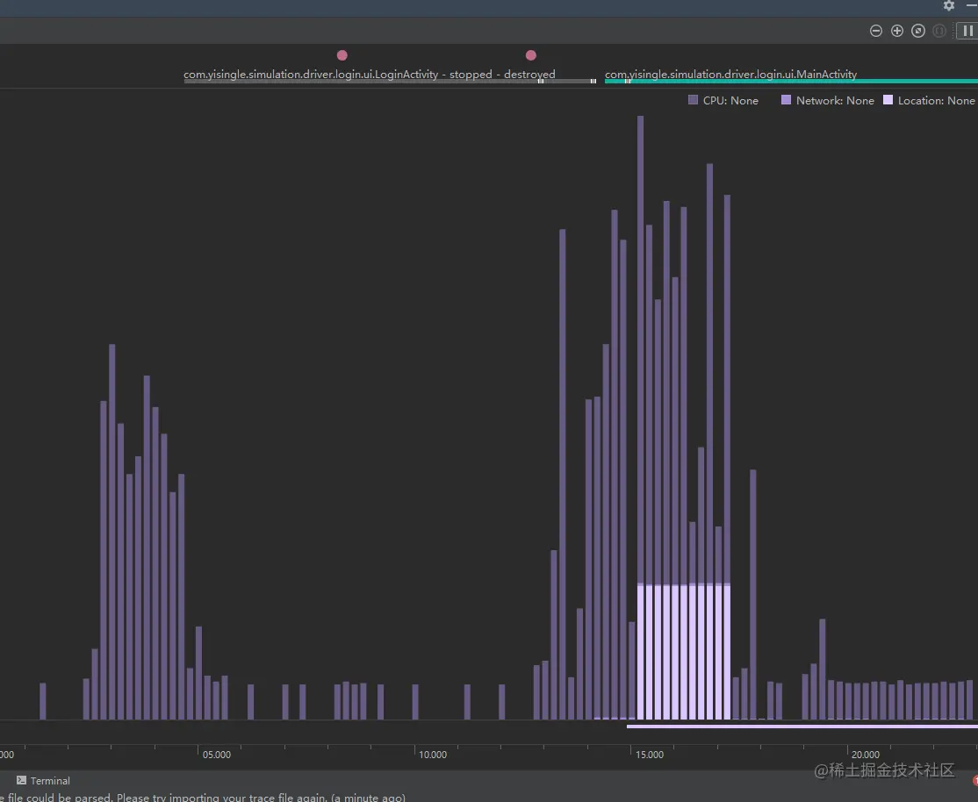Image resolution: width=978 pixels, height=802 pixels.
Task: Click the Location legend color swatch
Action: pyautogui.click(x=888, y=100)
